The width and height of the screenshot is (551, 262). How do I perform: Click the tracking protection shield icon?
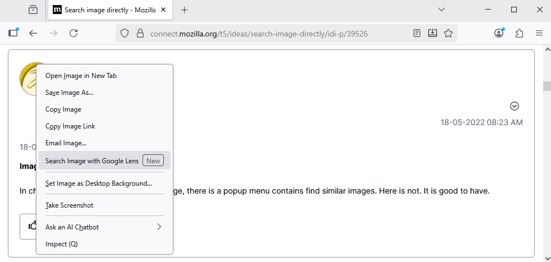coord(125,33)
